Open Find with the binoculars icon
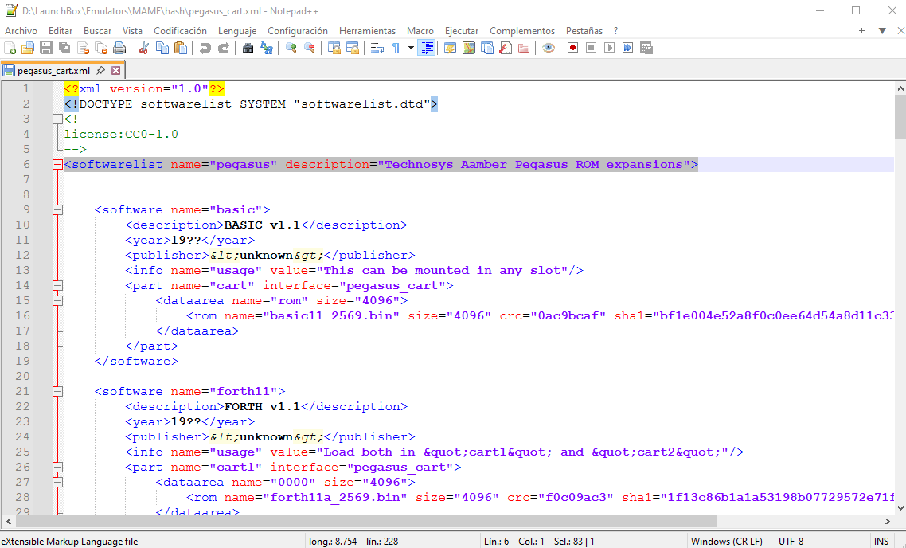This screenshot has width=906, height=548. coord(248,48)
